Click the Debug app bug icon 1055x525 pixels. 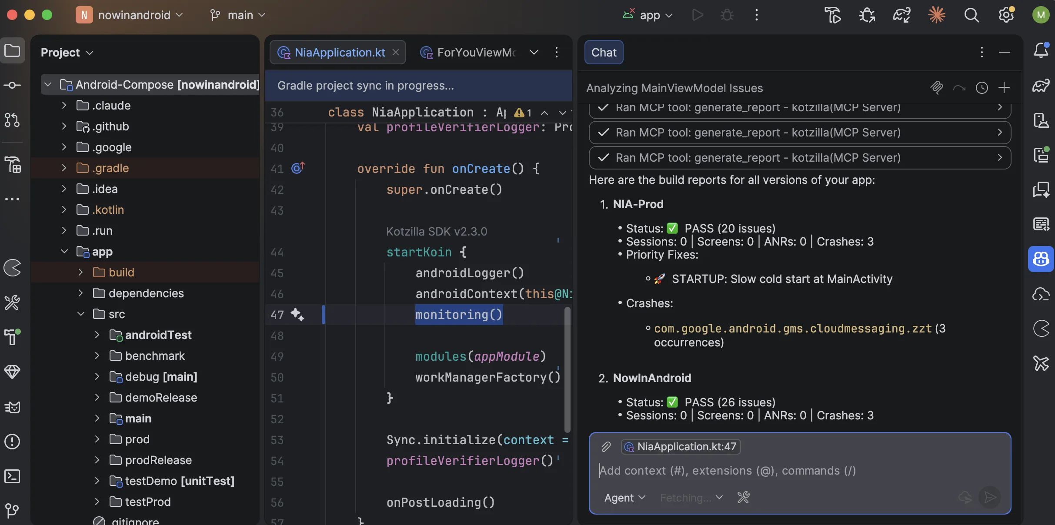pyautogui.click(x=727, y=15)
